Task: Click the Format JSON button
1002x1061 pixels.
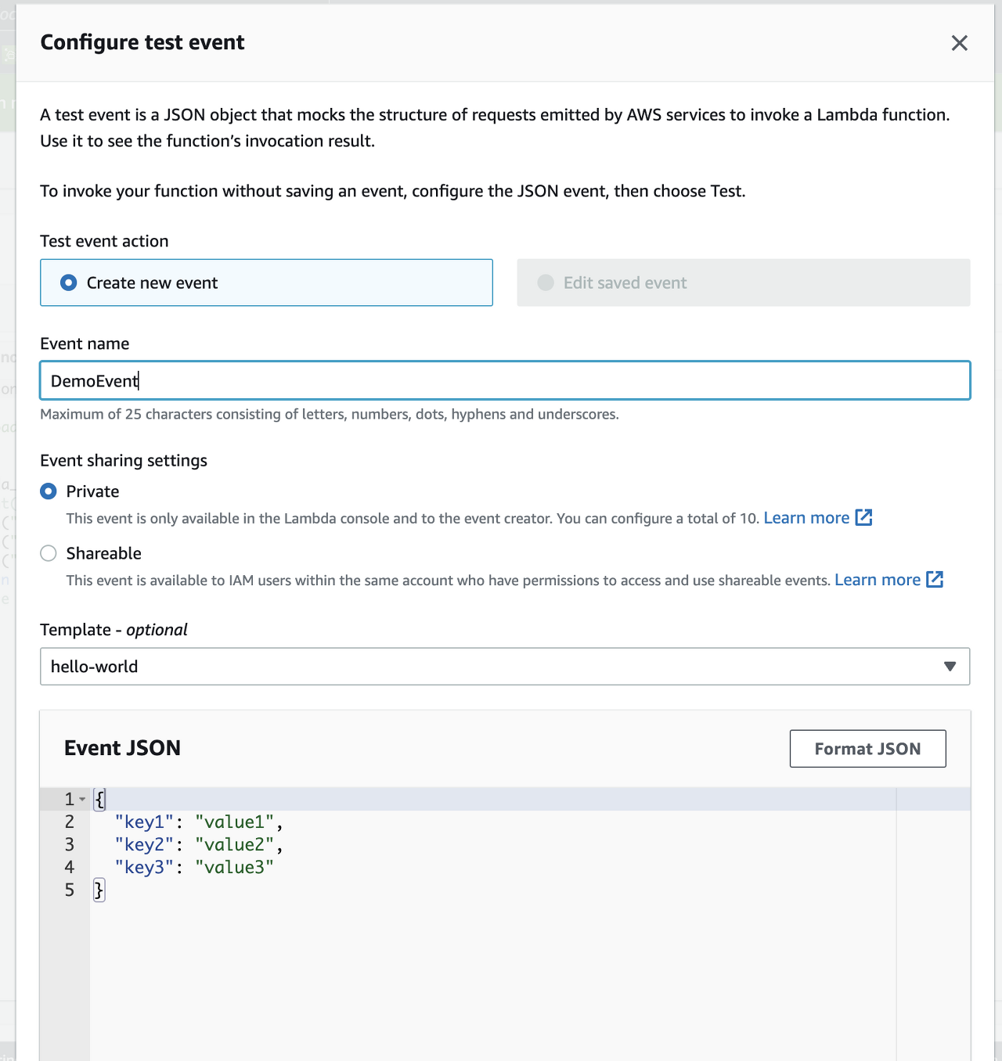Action: [867, 749]
